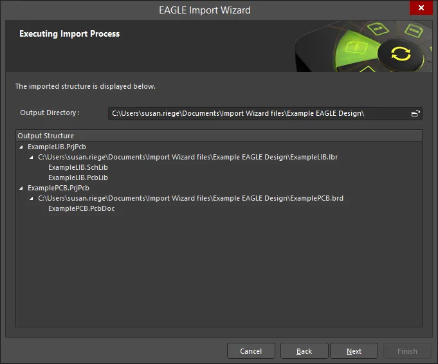Select ExamplePCB.PcbDoc in output structure
The height and width of the screenshot is (364, 438).
pos(81,208)
